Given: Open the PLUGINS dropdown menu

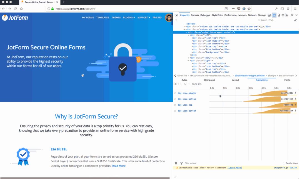Looking at the screenshot, I should pyautogui.click(x=129, y=17).
